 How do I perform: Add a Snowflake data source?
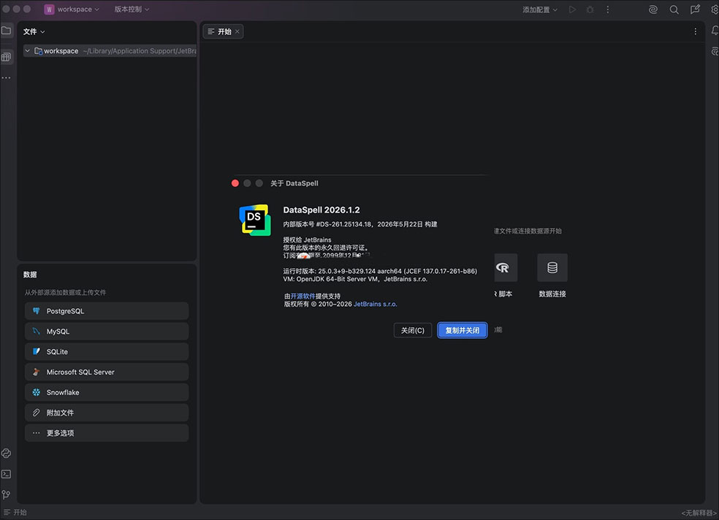(x=107, y=392)
